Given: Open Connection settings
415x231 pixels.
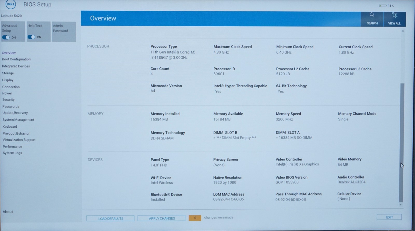Looking at the screenshot, I should click(x=11, y=87).
